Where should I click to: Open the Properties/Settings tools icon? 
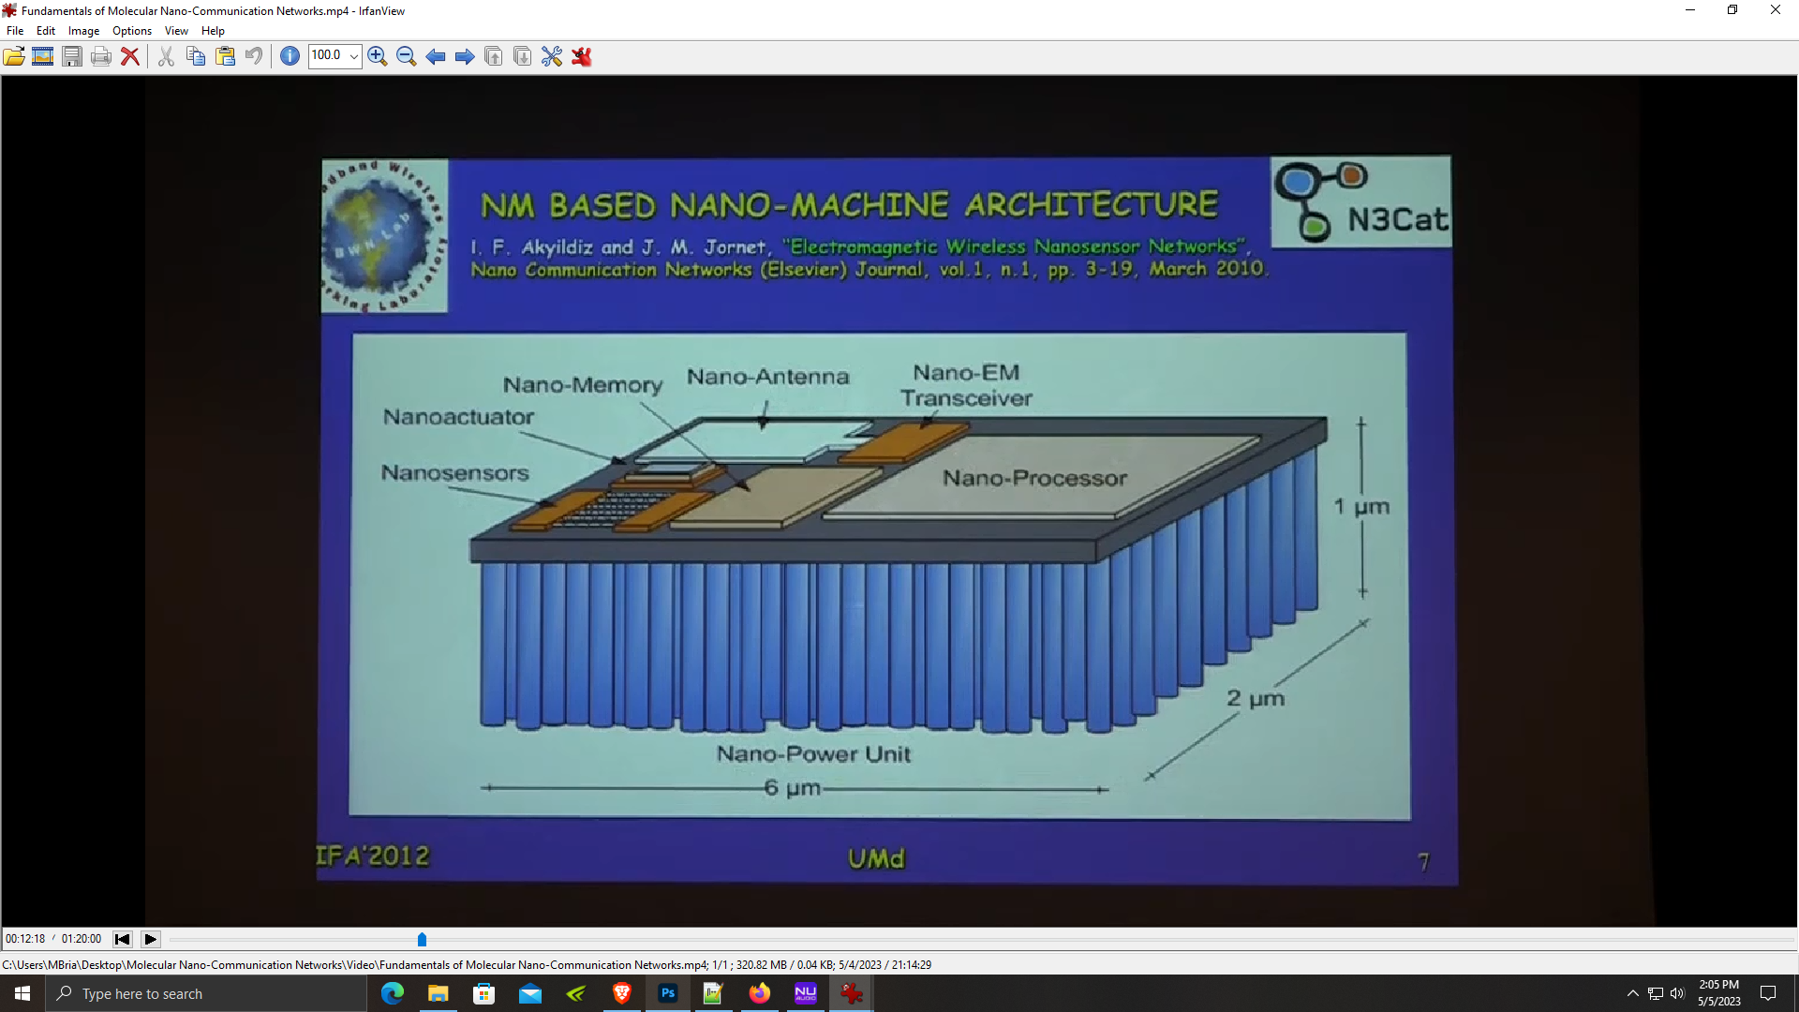pyautogui.click(x=552, y=56)
